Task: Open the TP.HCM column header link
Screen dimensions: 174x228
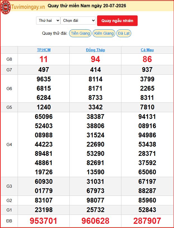Action: click(x=44, y=50)
